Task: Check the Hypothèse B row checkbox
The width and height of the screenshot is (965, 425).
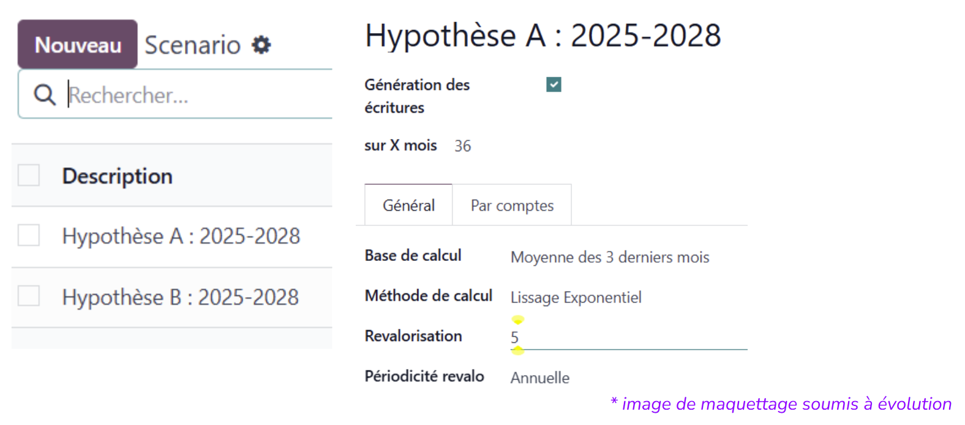Action: (29, 296)
